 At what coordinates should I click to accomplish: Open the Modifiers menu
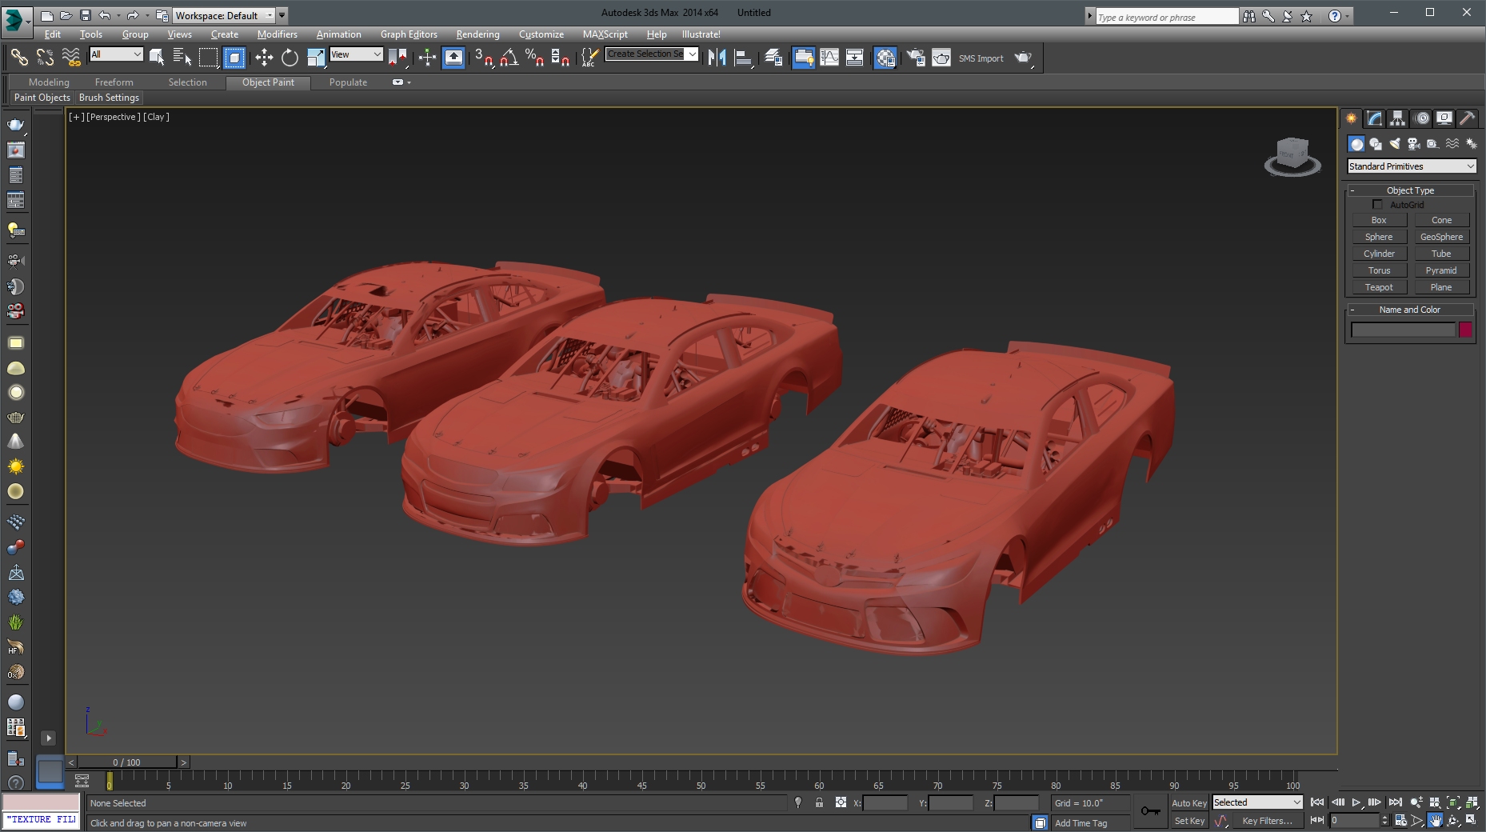coord(277,34)
